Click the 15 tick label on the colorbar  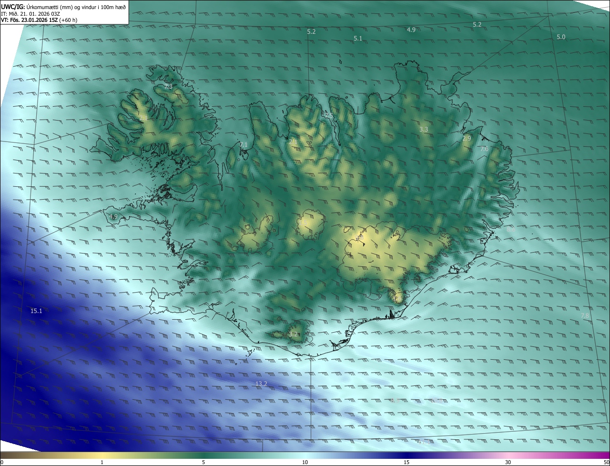coord(407,463)
